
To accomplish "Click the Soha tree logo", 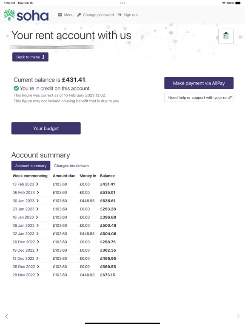I will click(x=9, y=15).
